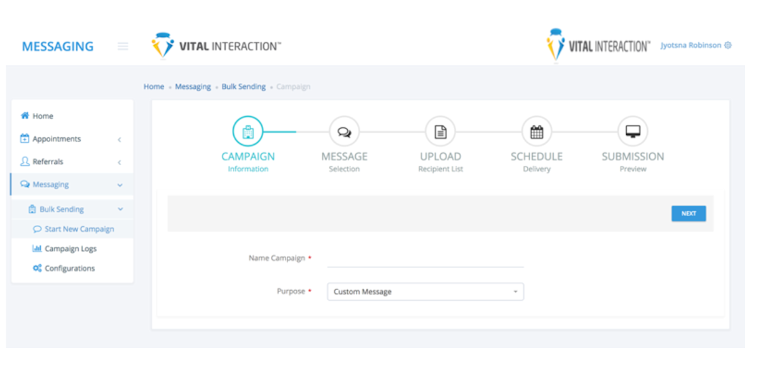Click the Home house icon in sidebar

pos(25,116)
